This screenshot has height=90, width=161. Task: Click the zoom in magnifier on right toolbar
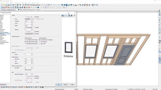pos(160,20)
